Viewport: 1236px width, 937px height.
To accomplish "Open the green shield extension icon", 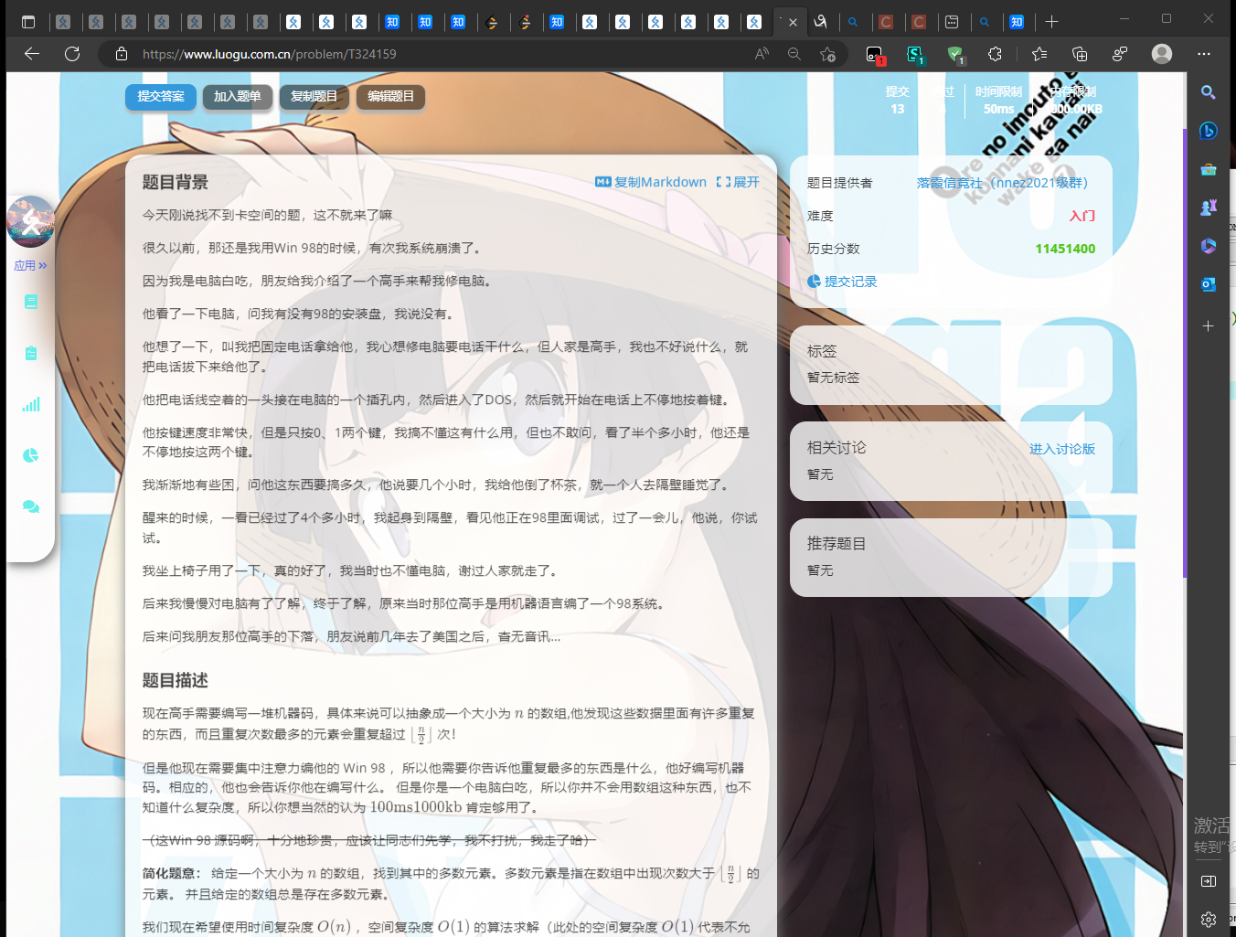I will click(x=955, y=54).
